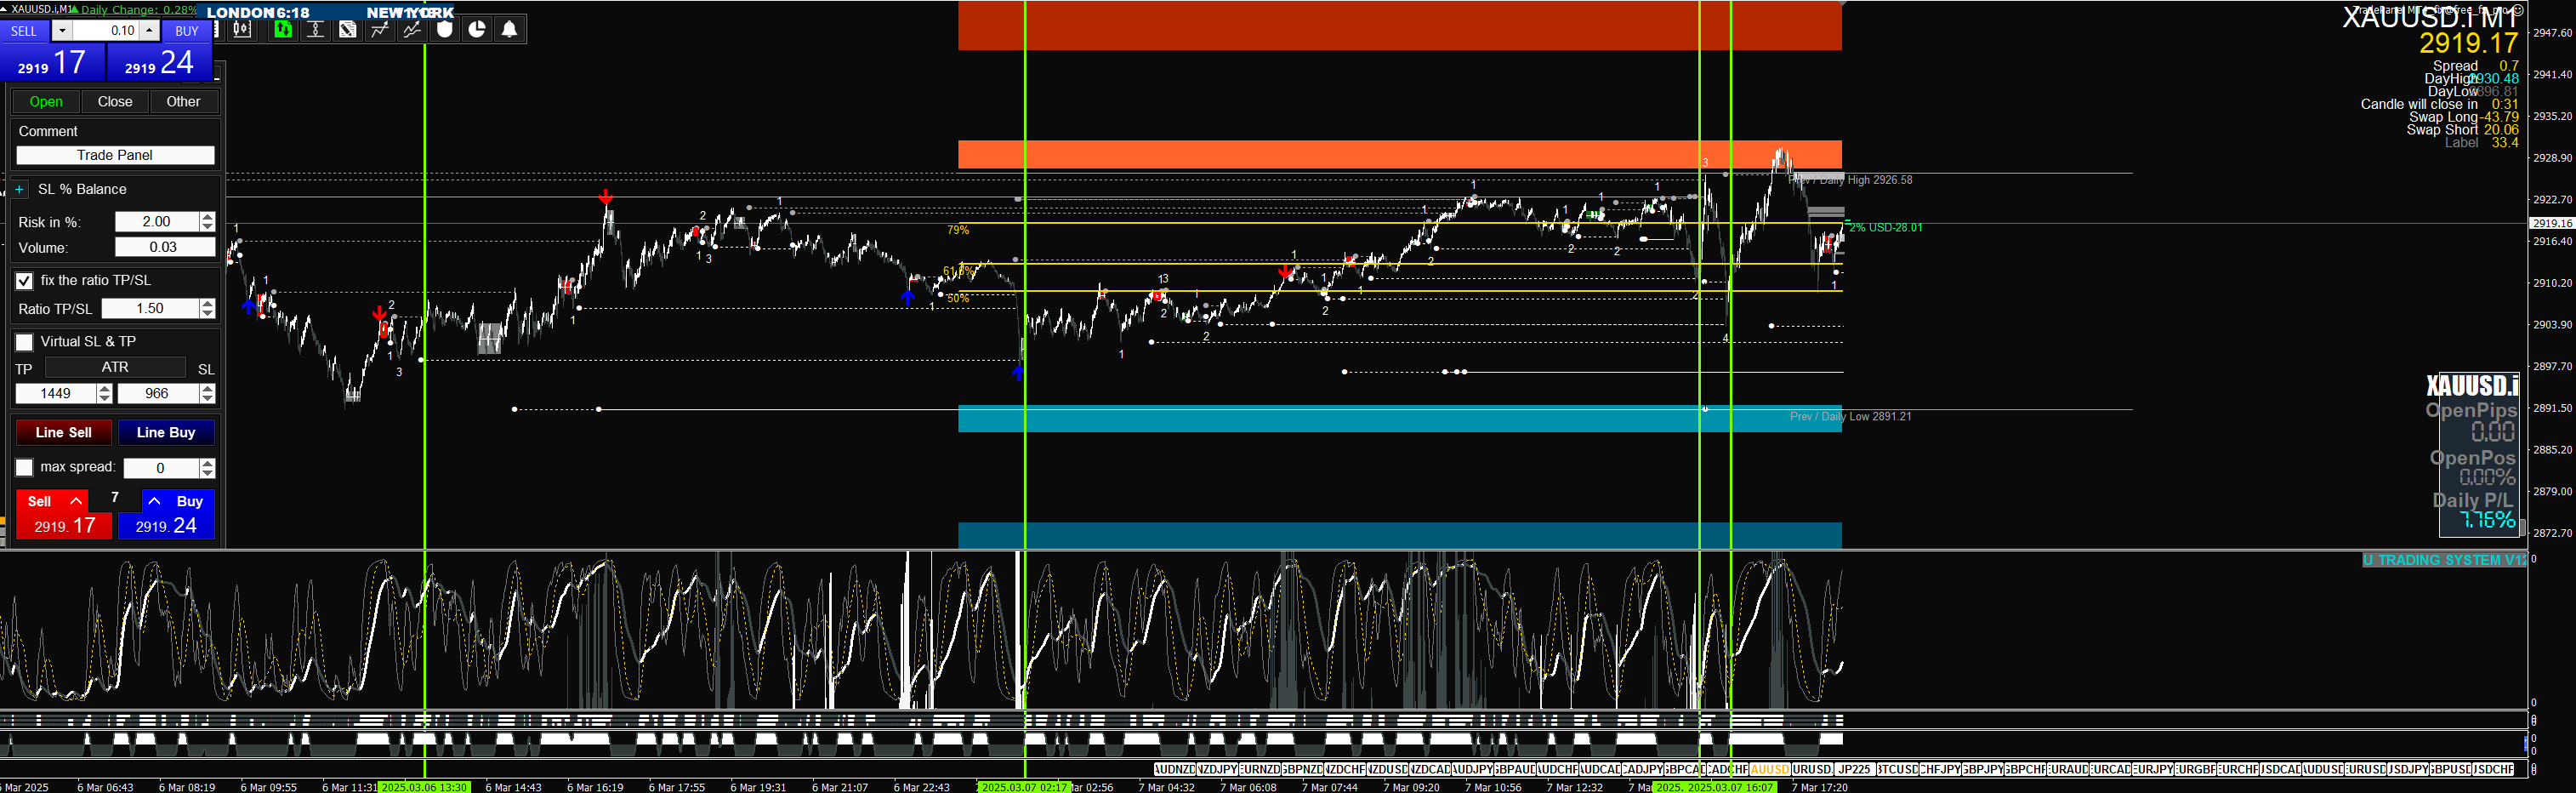Enable the Virtual SL & TP checkbox

(x=24, y=342)
